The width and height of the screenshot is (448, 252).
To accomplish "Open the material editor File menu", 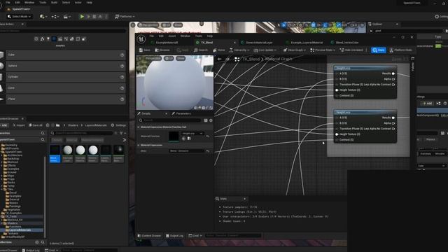I will tap(152, 36).
